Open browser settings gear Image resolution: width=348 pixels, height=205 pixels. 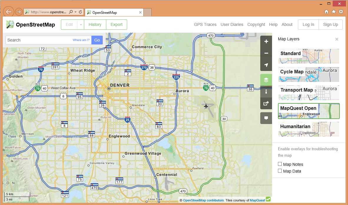pos(341,11)
